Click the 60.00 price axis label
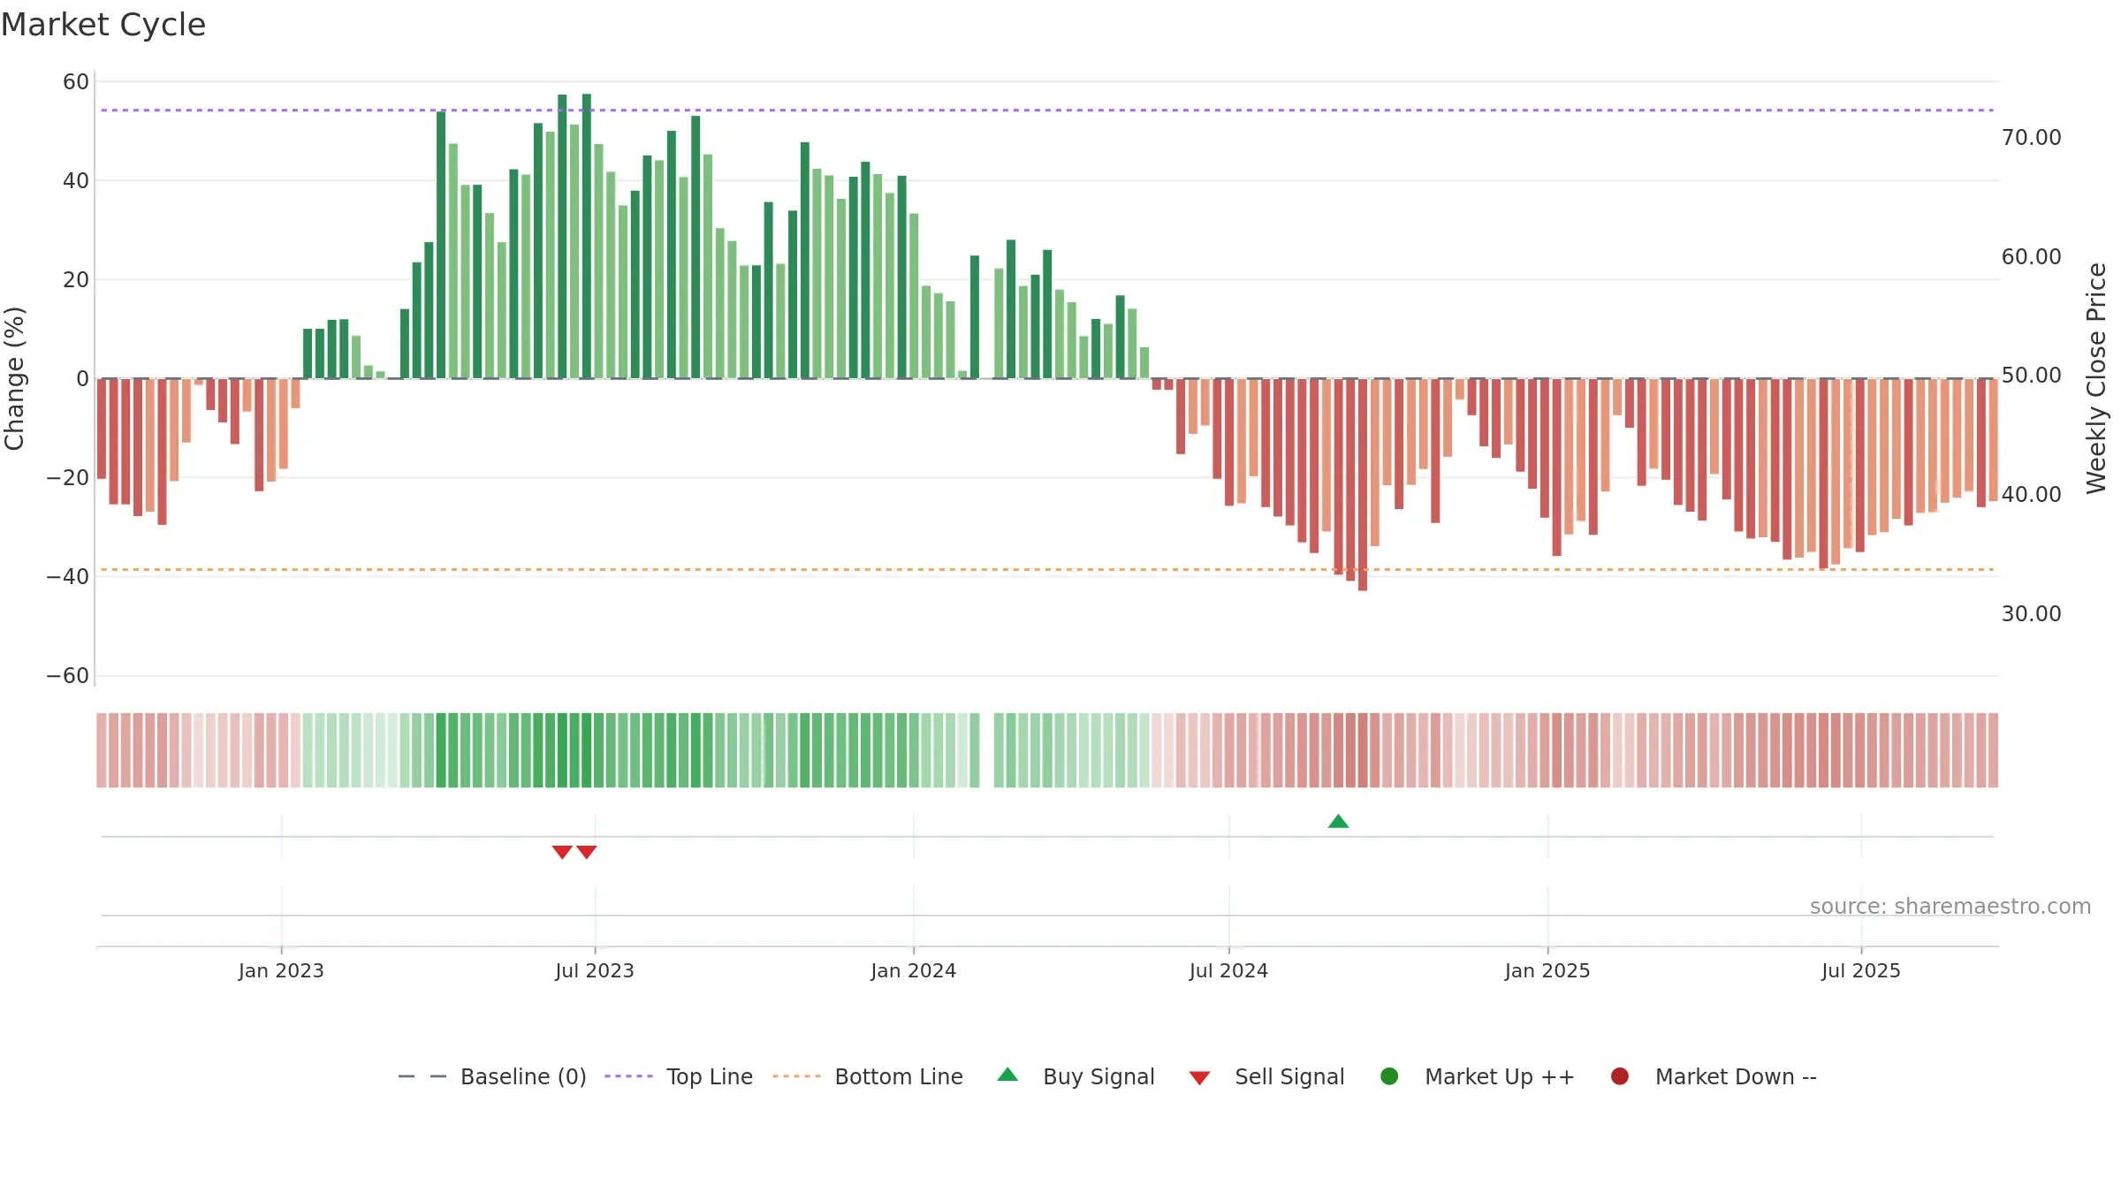The image size is (2121, 1193). coord(2031,257)
